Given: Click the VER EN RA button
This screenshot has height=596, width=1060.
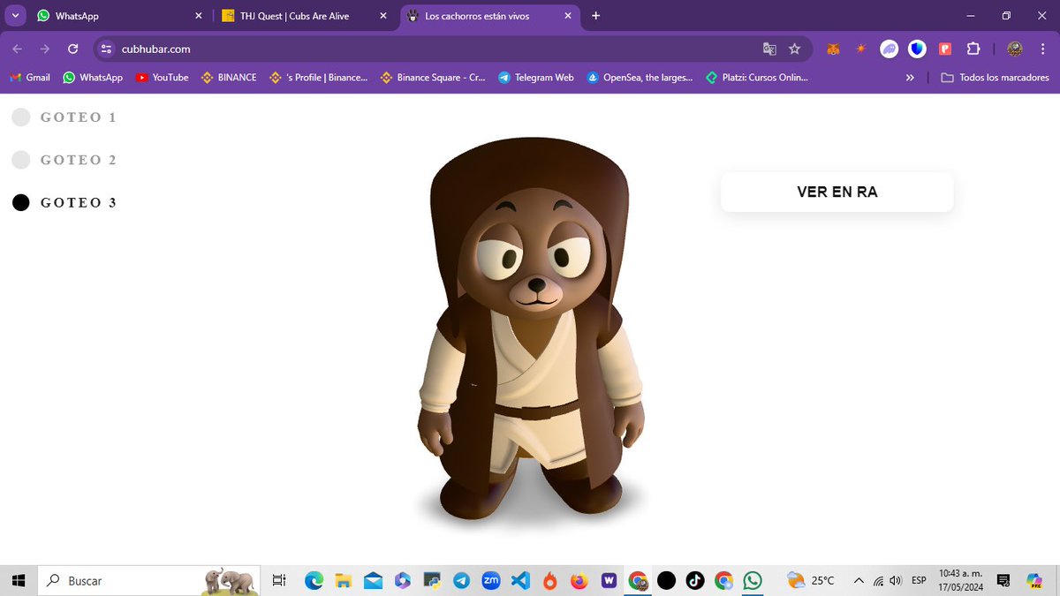Looking at the screenshot, I should [x=837, y=192].
